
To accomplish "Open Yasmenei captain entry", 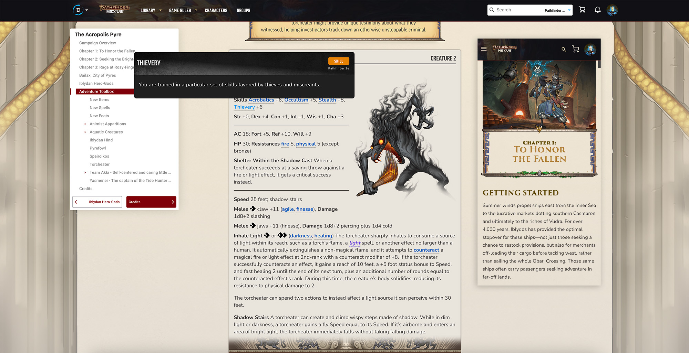I will point(130,181).
